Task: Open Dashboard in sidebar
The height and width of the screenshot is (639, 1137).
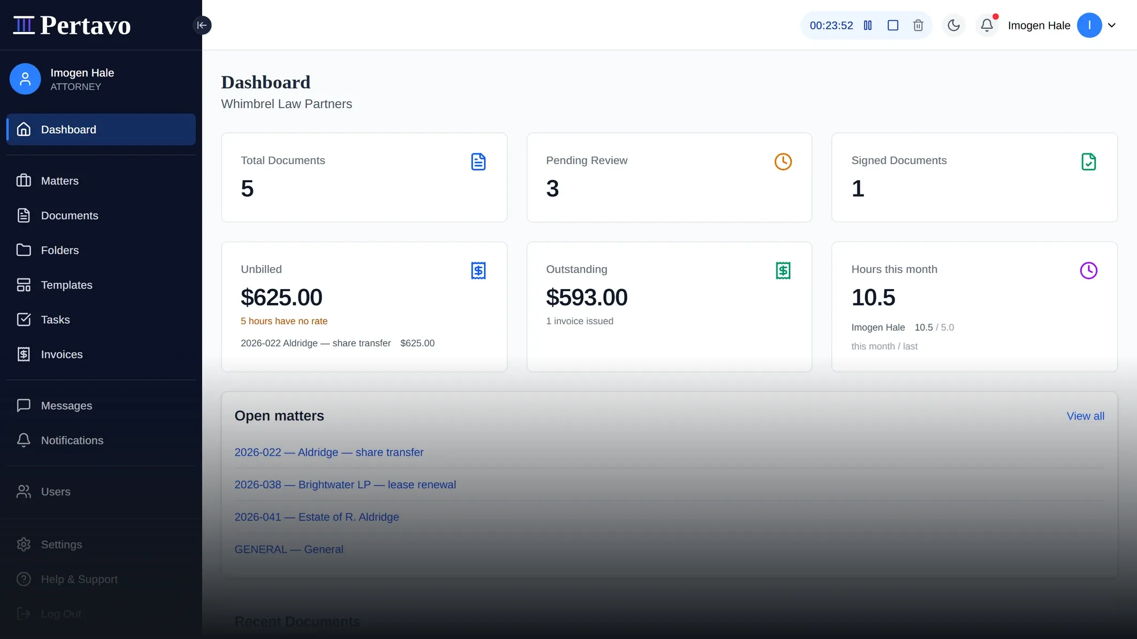Action: pyautogui.click(x=101, y=129)
